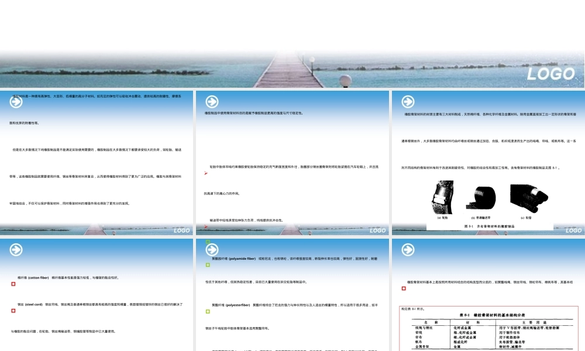Viewport: 585px width, 351px height.
Task: Click the tire image labeled (a) 轮胎
Action: [x=443, y=197]
